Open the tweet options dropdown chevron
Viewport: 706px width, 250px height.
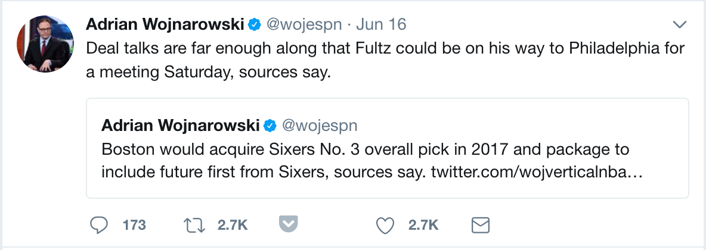coord(680,24)
